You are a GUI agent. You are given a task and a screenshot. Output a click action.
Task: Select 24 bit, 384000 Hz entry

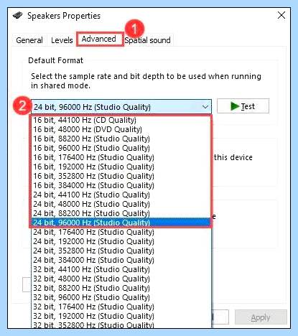121,260
